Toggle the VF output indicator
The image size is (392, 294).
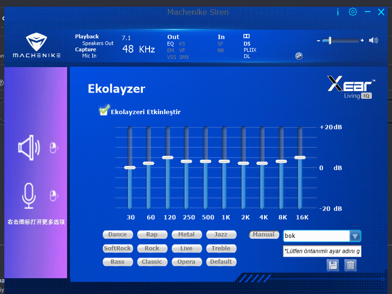pos(182,50)
